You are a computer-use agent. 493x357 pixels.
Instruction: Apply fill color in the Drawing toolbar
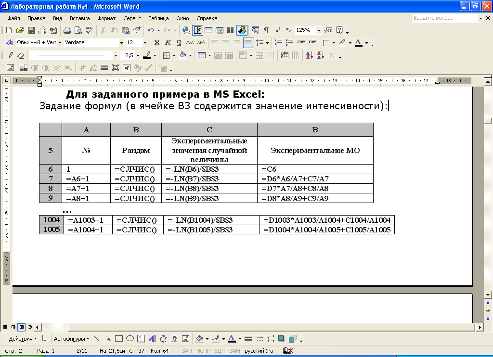tap(199, 339)
